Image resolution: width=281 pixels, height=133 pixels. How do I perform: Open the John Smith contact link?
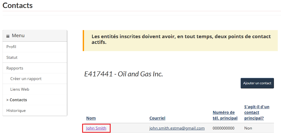(96, 128)
